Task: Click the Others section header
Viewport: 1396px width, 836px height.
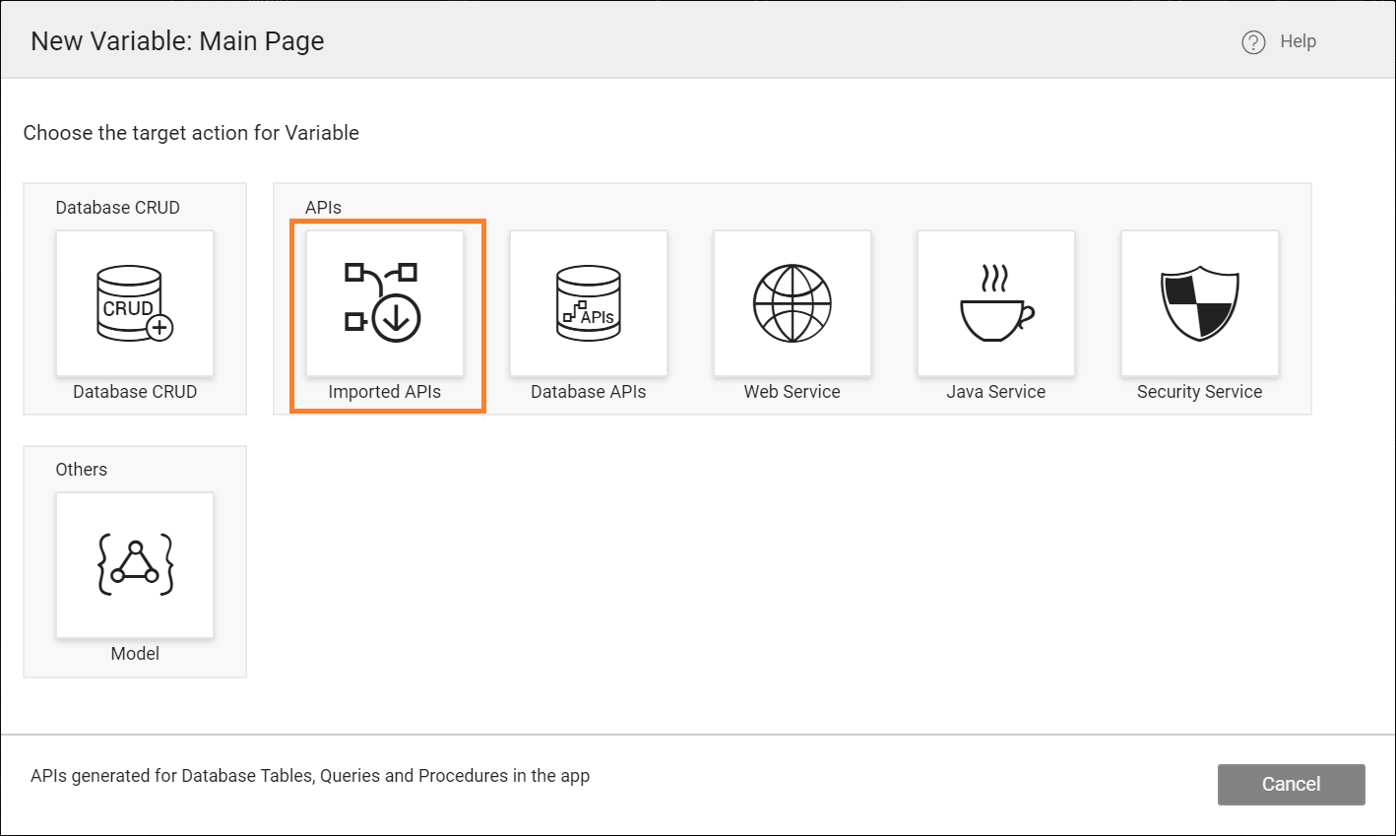Action: click(81, 470)
